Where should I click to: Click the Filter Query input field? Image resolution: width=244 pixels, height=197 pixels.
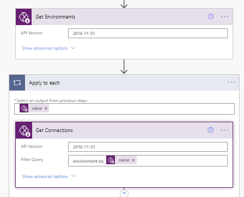[148, 160]
